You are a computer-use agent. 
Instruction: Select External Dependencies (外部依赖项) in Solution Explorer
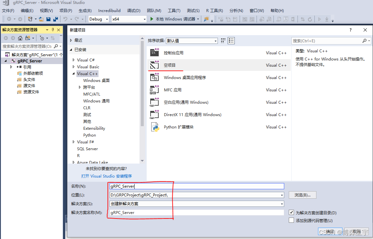tap(33, 73)
